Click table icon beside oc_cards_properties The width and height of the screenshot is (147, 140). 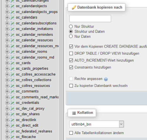[x=12, y=69]
